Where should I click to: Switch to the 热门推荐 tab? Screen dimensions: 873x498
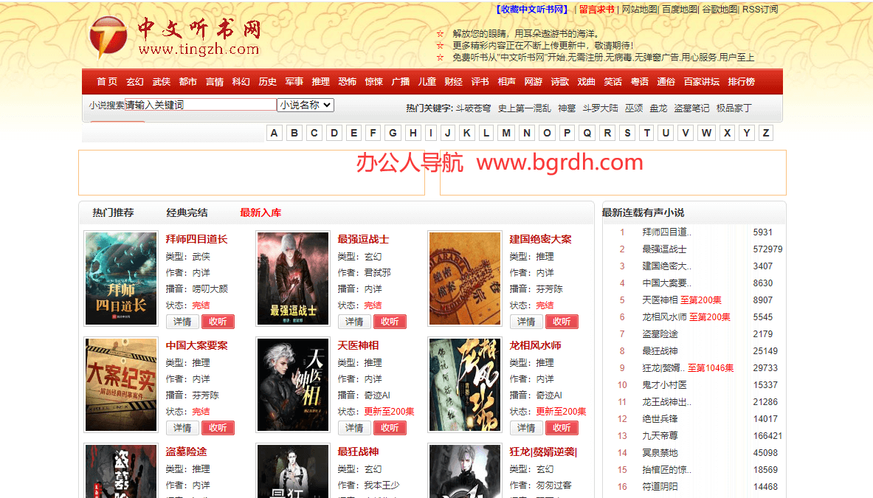point(113,212)
